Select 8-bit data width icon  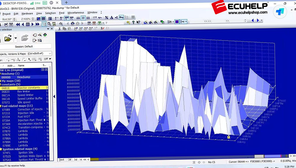[57, 18]
